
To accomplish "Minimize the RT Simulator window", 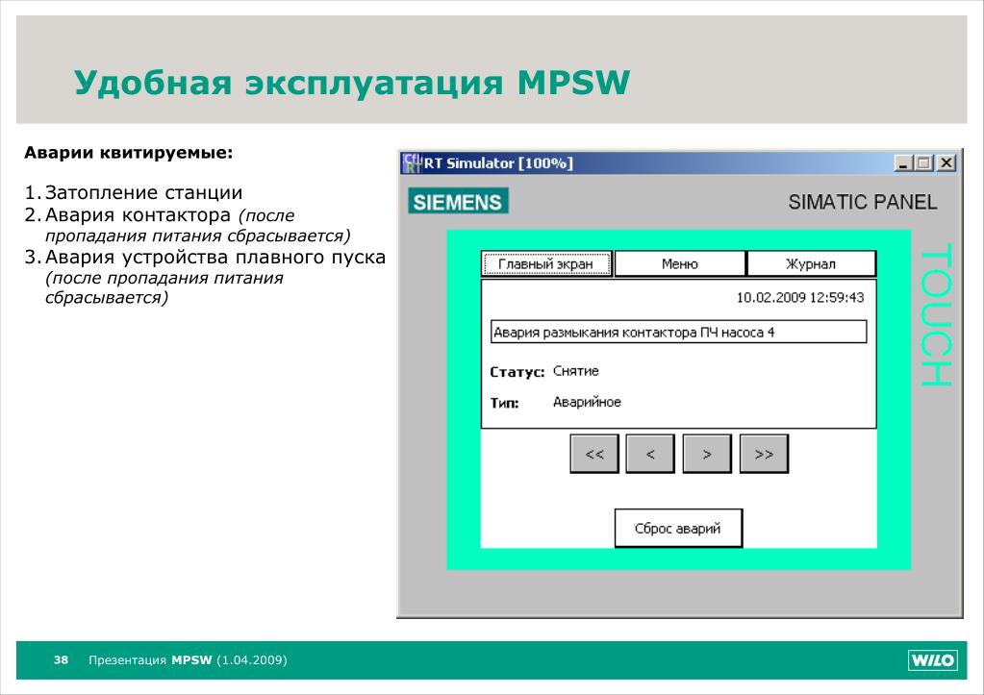I will 903,163.
